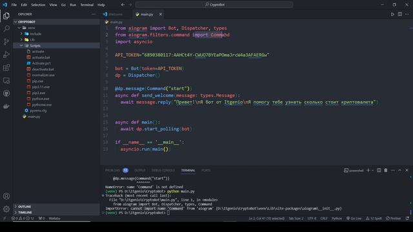Run the Python file with the play button
The width and height of the screenshot is (413, 232).
point(392,14)
